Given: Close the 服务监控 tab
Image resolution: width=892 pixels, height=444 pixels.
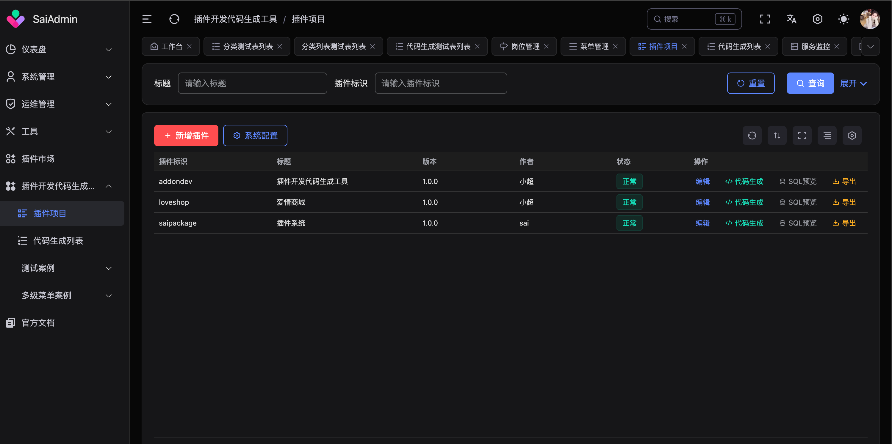Looking at the screenshot, I should tap(837, 46).
